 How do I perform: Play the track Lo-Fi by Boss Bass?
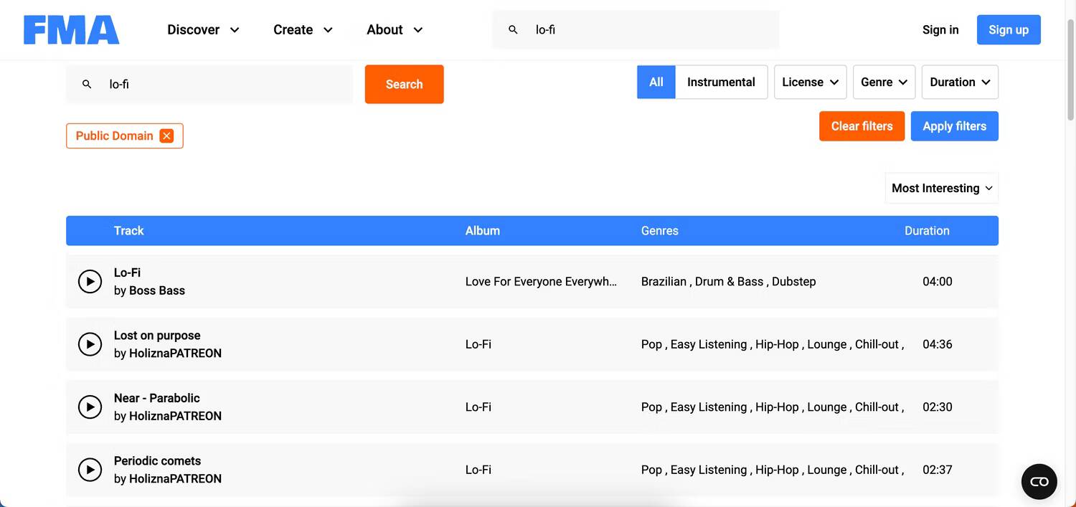click(x=90, y=282)
